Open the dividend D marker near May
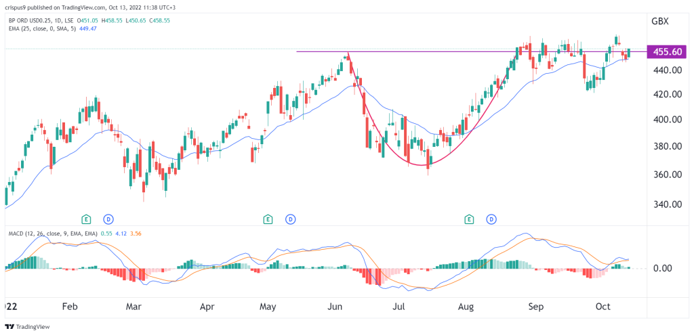This screenshot has height=335, width=694. (x=290, y=219)
